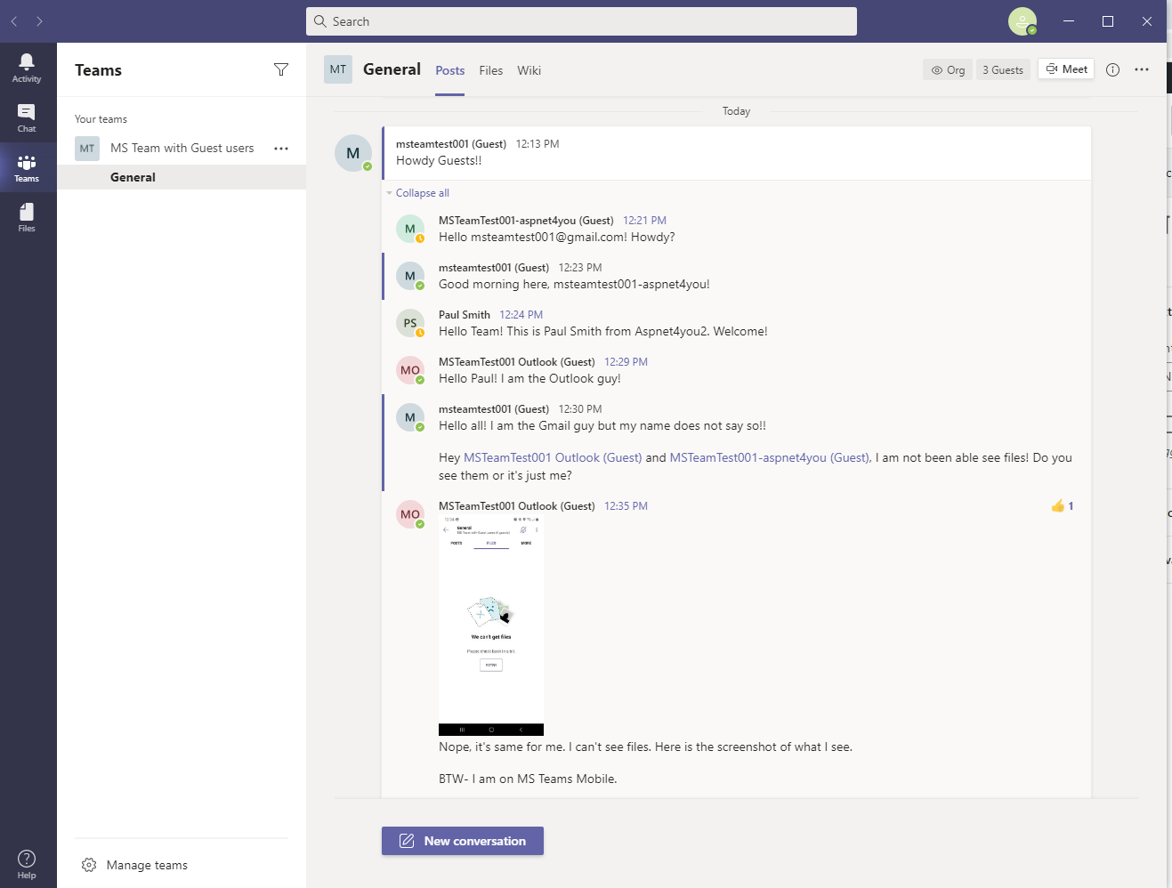The image size is (1172, 888).
Task: Click the "Your teams" label
Action: 101,119
